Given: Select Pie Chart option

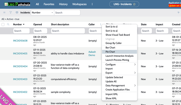Looking at the screenshot, I should (x=119, y=52).
